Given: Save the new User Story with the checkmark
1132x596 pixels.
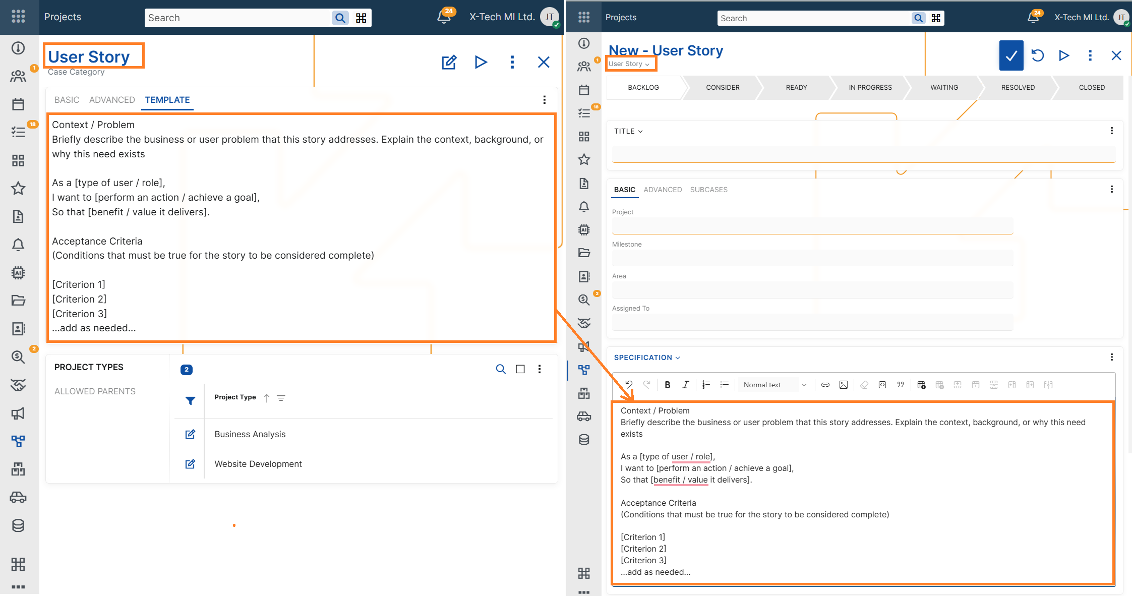Looking at the screenshot, I should point(1011,55).
